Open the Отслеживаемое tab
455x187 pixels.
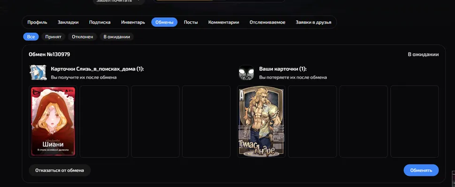[x=267, y=22]
